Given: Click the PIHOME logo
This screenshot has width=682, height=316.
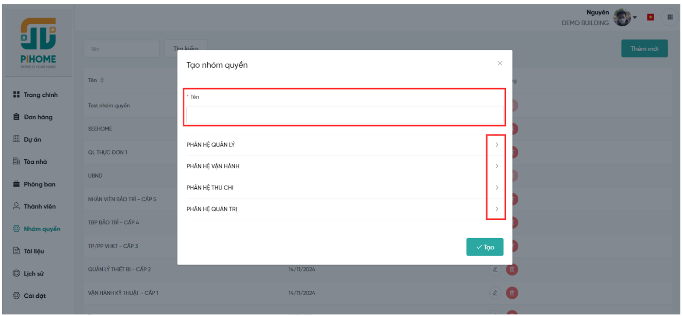Looking at the screenshot, I should [38, 43].
